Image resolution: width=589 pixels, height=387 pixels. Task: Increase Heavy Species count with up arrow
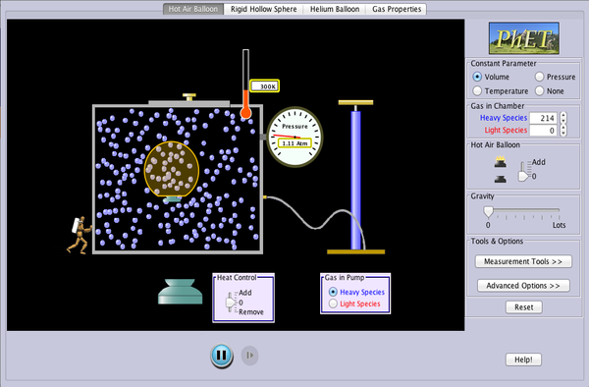[563, 115]
